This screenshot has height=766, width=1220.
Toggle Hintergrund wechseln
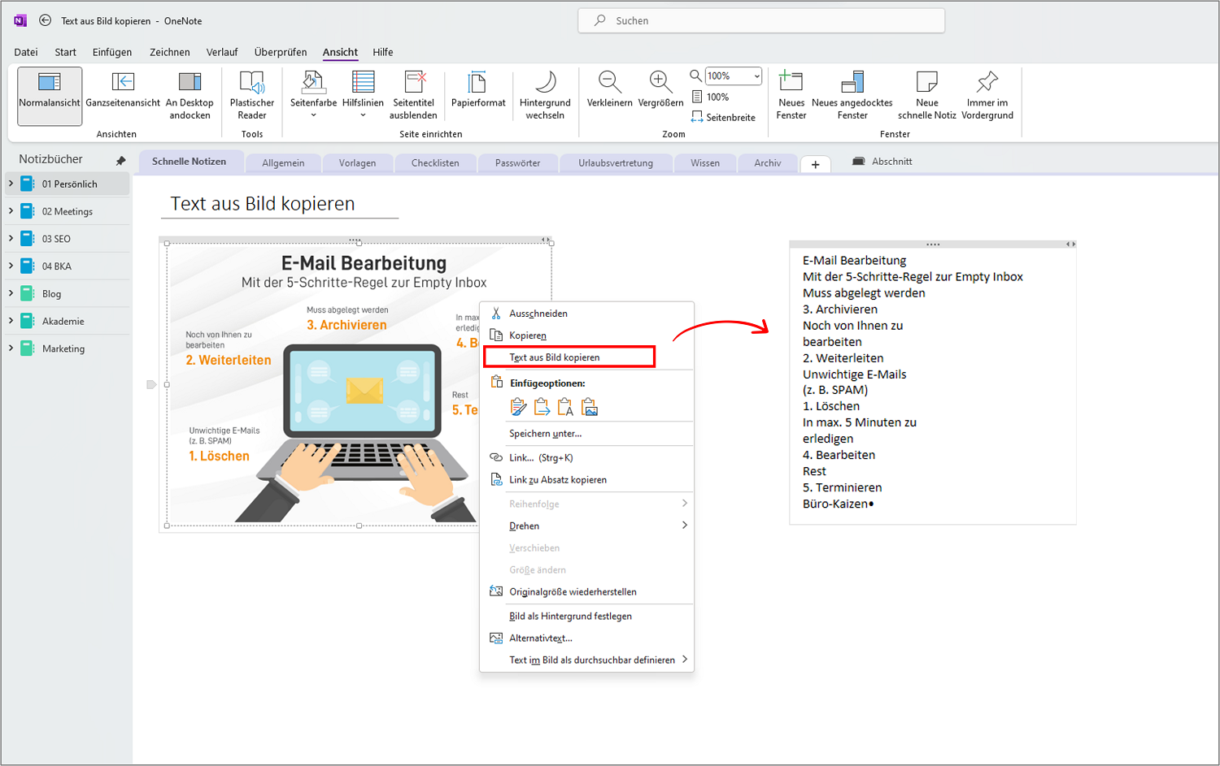pos(545,95)
